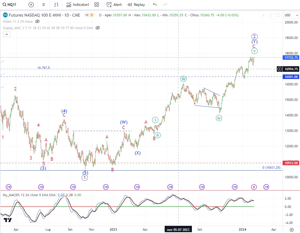This screenshot has width=300, height=233.
Task: Redo the chart action
Action: pyautogui.click(x=165, y=5)
